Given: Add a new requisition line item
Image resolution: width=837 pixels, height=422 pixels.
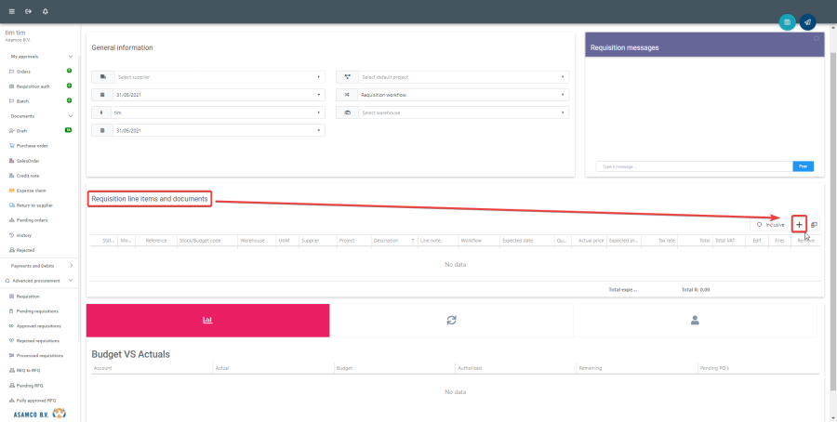Looking at the screenshot, I should (799, 224).
